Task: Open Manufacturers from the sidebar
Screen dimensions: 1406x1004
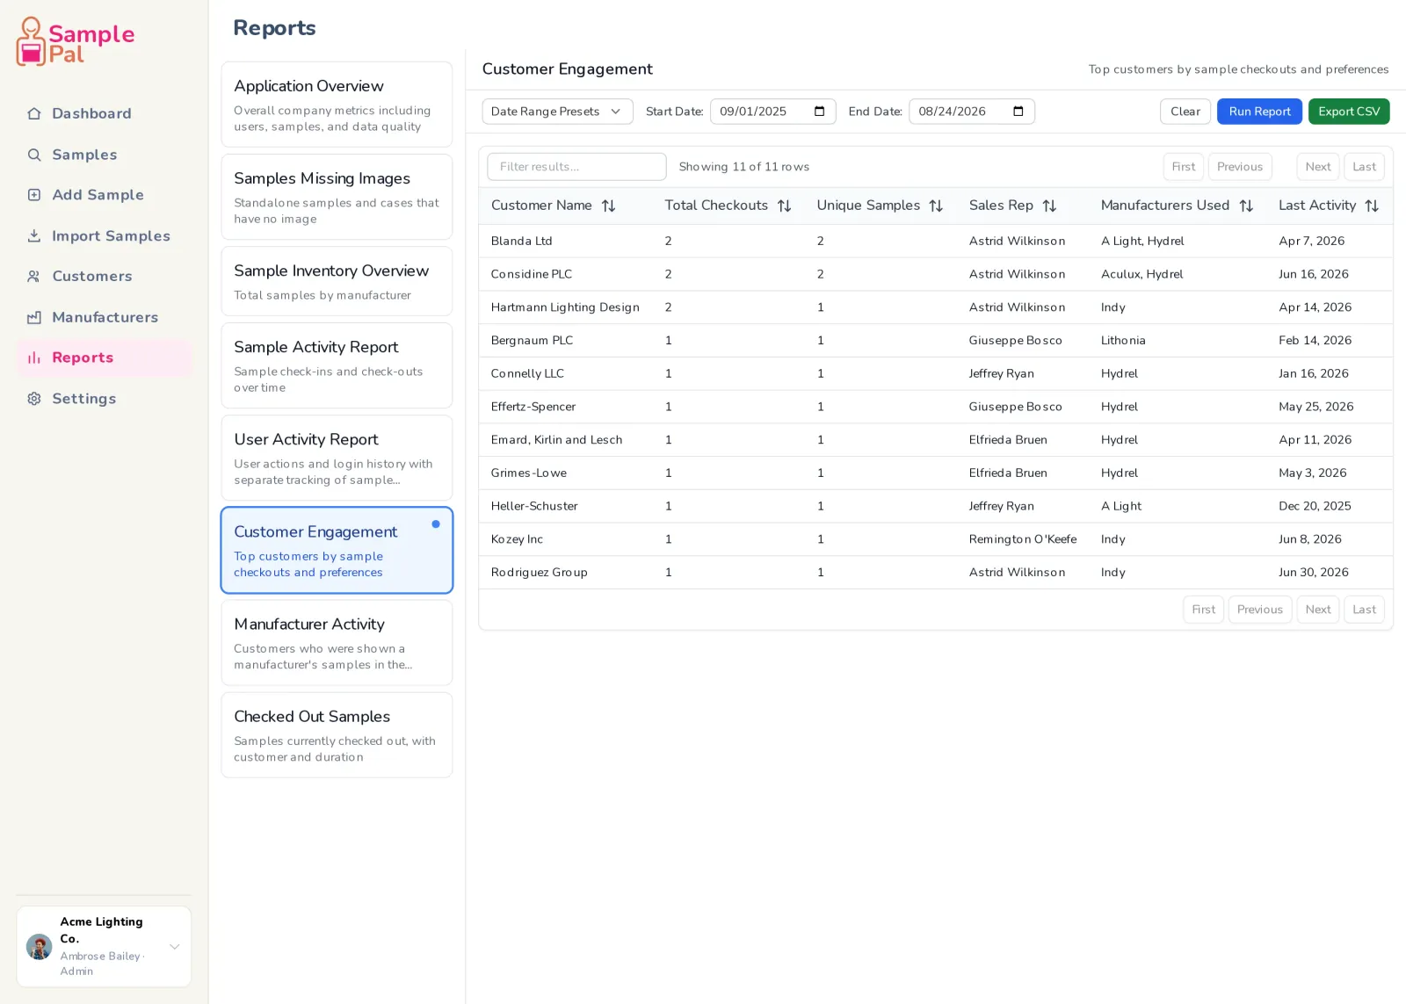Action: pyautogui.click(x=104, y=317)
